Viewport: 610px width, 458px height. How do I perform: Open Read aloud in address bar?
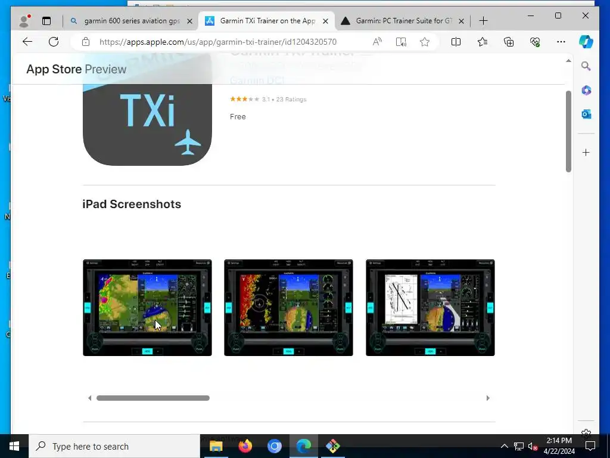click(x=377, y=42)
